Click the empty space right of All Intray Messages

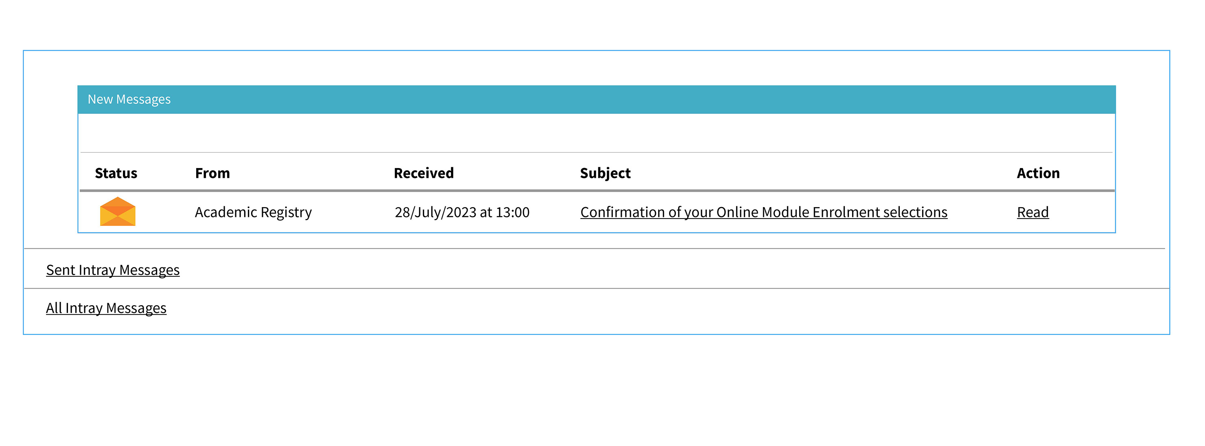coord(667,309)
